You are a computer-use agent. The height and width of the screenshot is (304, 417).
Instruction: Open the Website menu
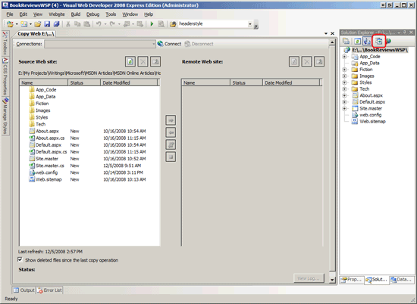[x=57, y=14]
